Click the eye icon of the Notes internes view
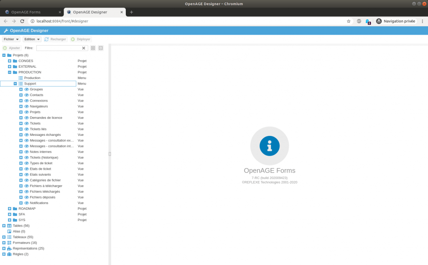This screenshot has width=428, height=265. (x=26, y=152)
